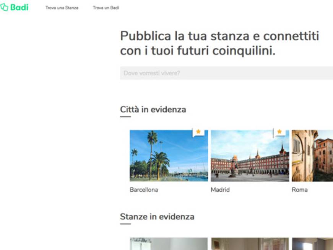
Task: Open the Roma city photo
Action: pos(312,155)
